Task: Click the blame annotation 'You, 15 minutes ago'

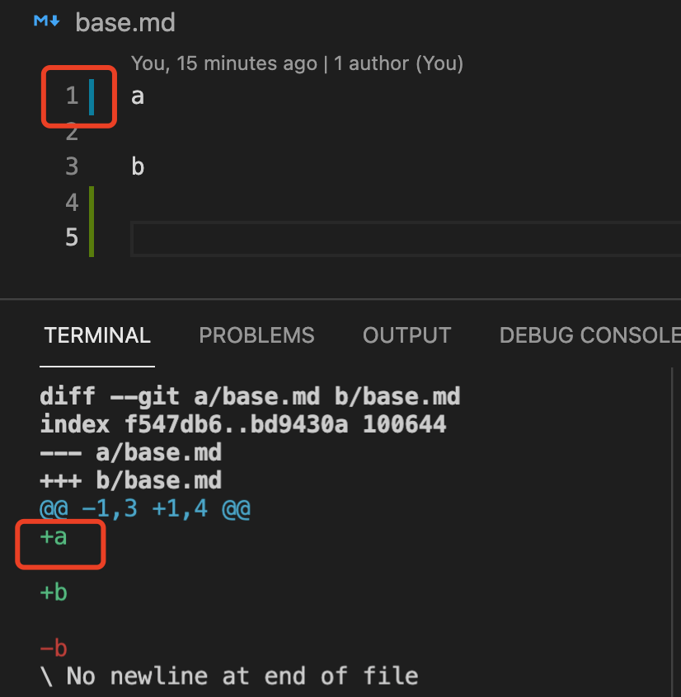Action: point(224,63)
